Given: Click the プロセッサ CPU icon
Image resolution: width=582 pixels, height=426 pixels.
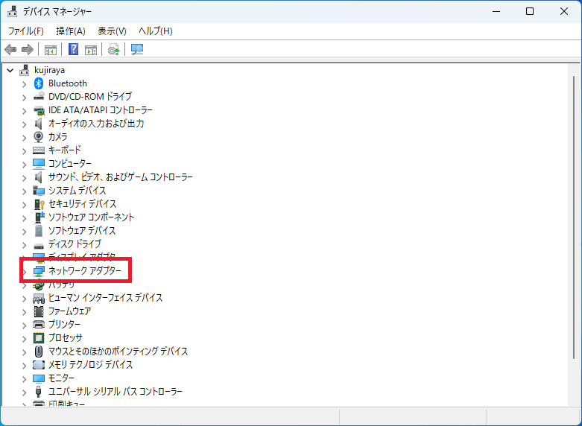Looking at the screenshot, I should click(x=39, y=337).
